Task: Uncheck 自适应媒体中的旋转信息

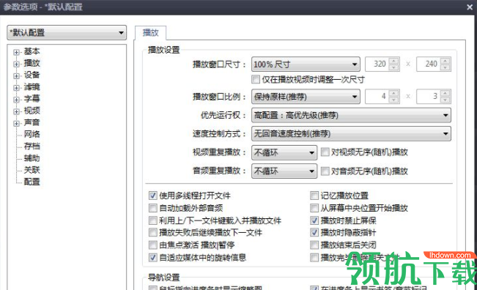Action: (x=152, y=258)
